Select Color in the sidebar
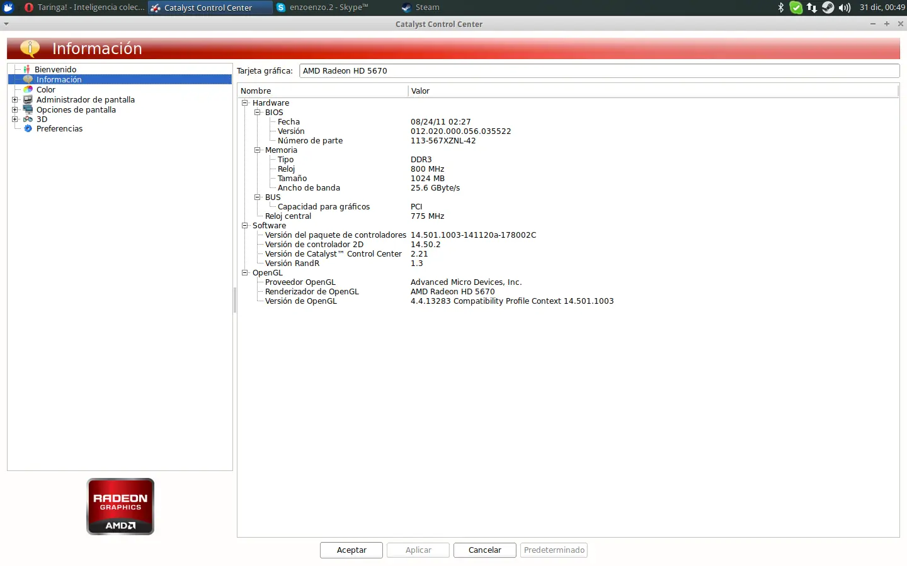Screen dimensions: 907x566 (x=46, y=89)
